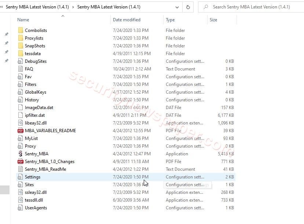Click the tessdll.dll file icon
The image size is (304, 224).
pyautogui.click(x=21, y=200)
